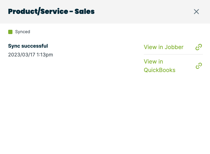Click the date 2023/03/17 under Sync successful

22,55
